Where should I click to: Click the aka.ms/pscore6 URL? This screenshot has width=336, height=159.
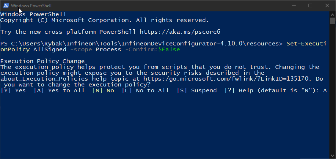(x=180, y=32)
